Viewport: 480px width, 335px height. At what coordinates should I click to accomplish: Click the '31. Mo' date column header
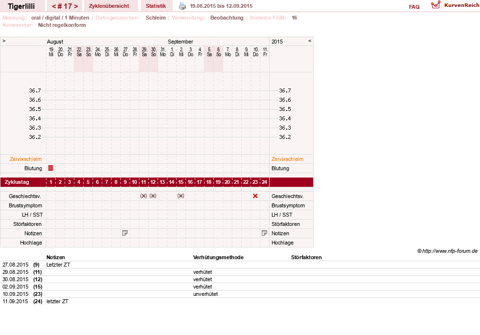click(x=163, y=52)
